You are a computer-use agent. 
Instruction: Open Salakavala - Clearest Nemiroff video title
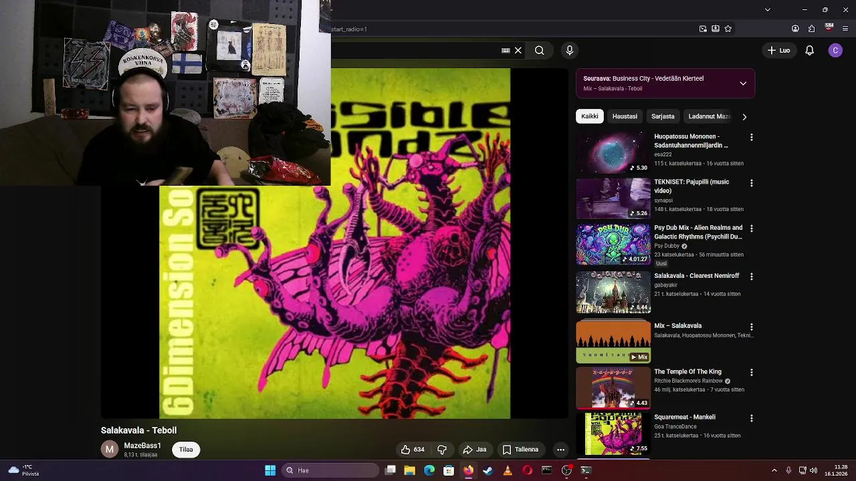[696, 276]
